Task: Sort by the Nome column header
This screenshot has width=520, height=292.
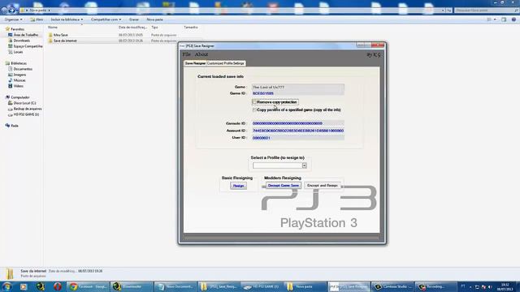Action: (53, 27)
